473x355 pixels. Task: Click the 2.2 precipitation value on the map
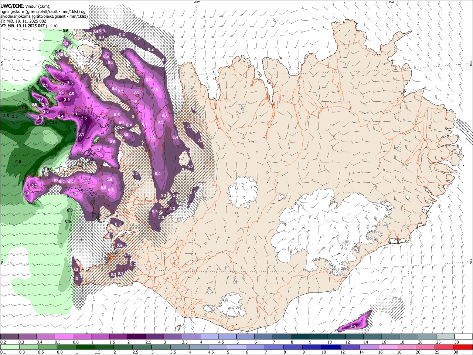[34, 186]
